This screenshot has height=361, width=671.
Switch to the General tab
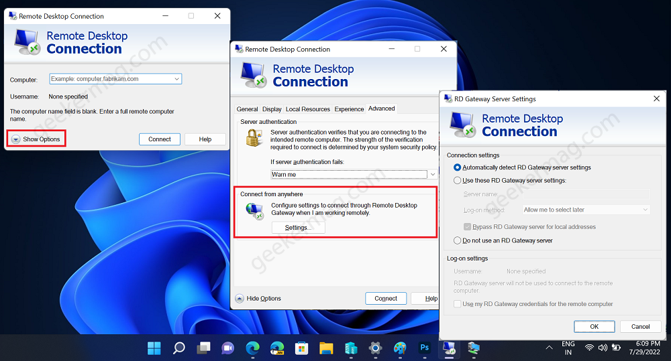click(248, 109)
